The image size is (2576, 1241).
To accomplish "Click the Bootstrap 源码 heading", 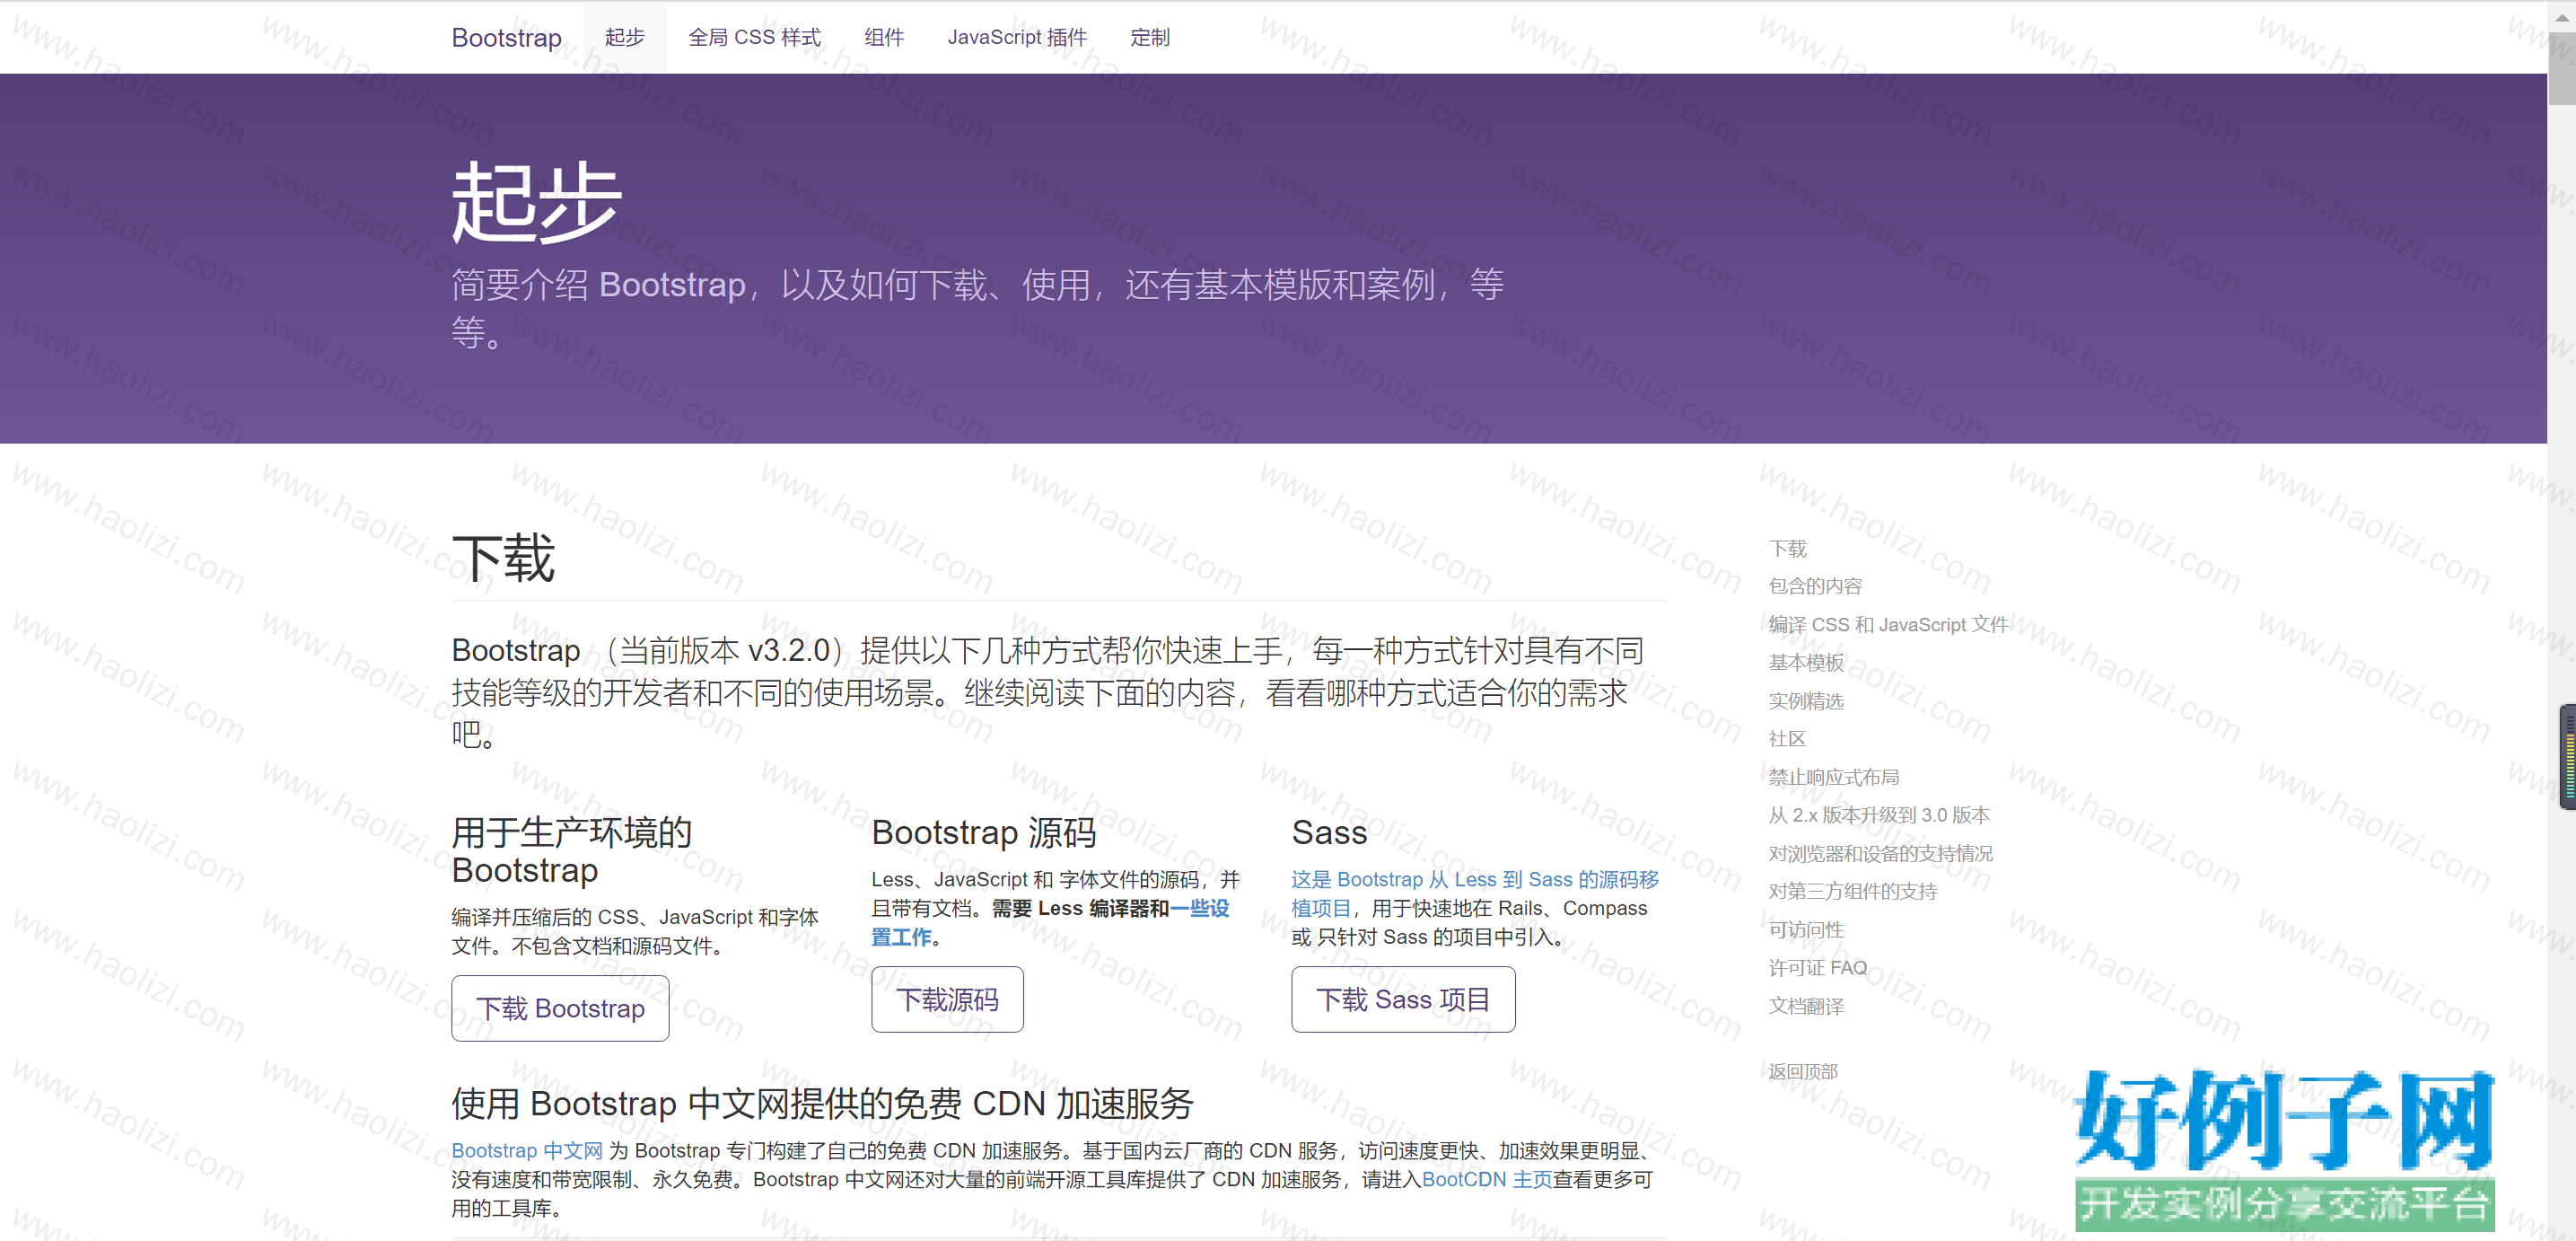I will pos(984,832).
